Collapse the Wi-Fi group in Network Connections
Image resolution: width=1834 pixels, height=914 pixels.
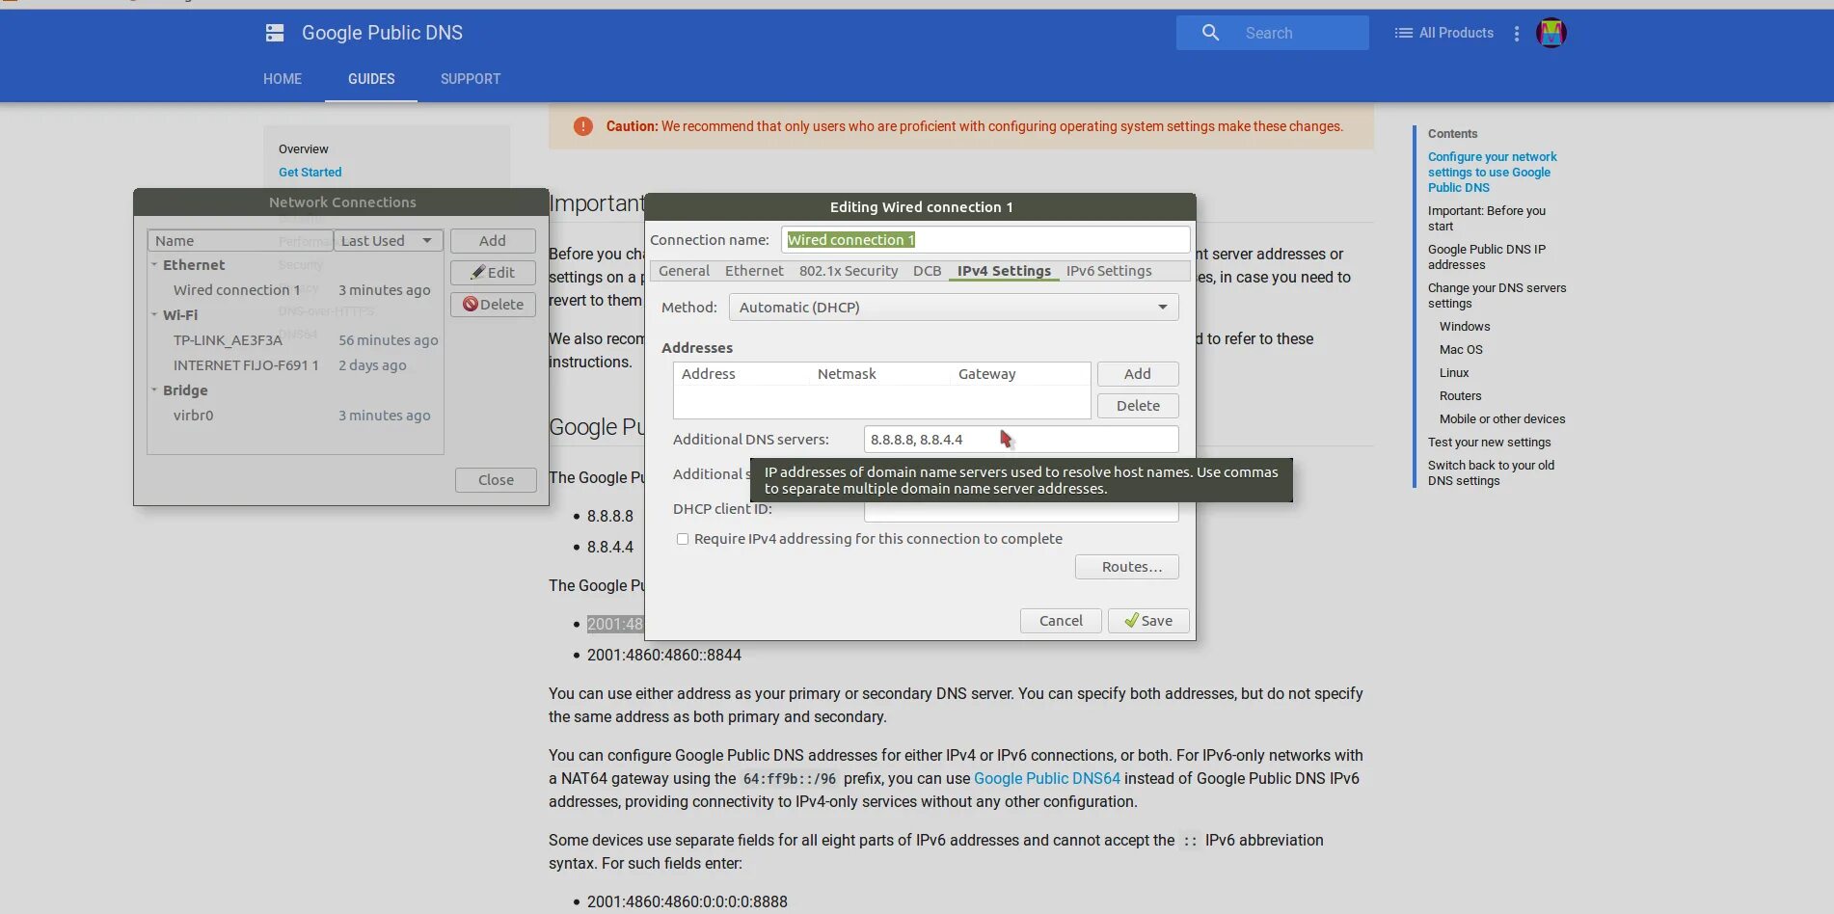click(154, 314)
